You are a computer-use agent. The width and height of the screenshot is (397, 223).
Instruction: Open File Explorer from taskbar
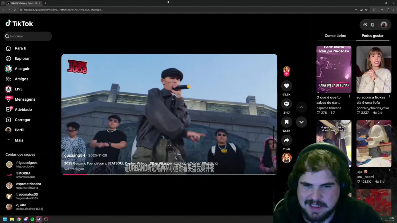pyautogui.click(x=12, y=219)
